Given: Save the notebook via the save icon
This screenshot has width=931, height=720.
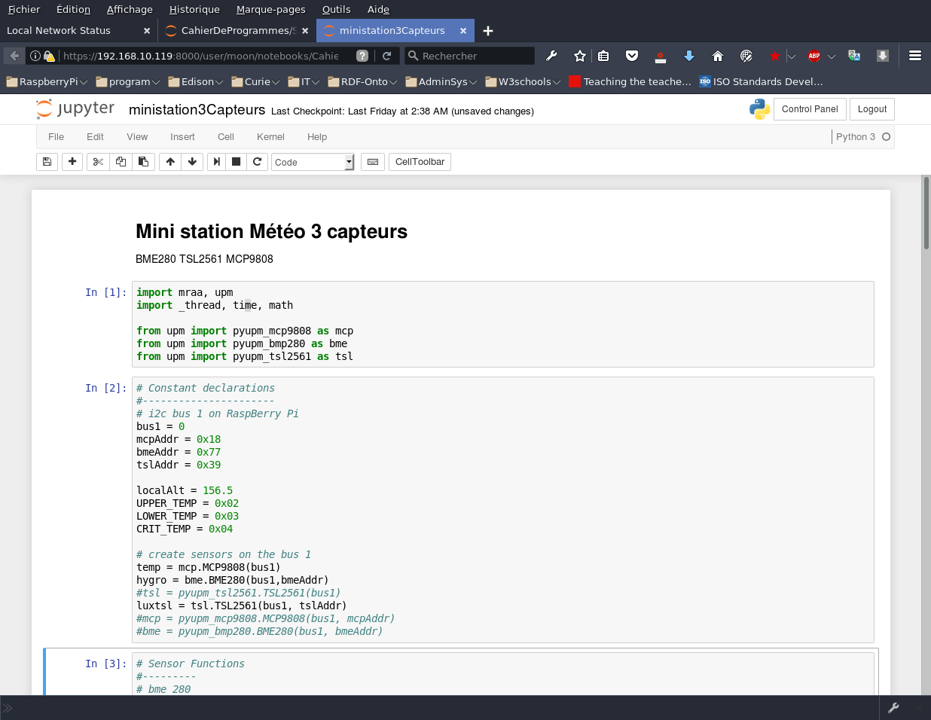Looking at the screenshot, I should pyautogui.click(x=47, y=161).
